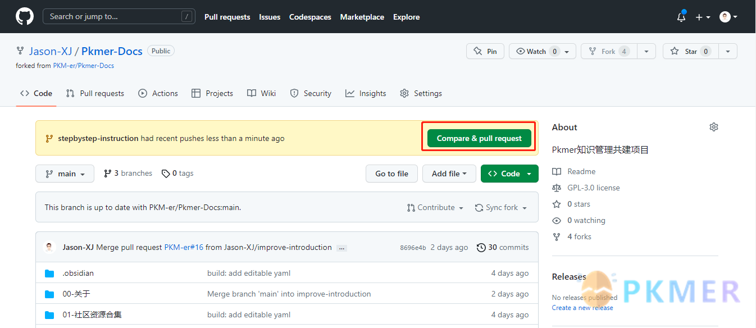
Task: Click the Go to file button
Action: (x=391, y=174)
